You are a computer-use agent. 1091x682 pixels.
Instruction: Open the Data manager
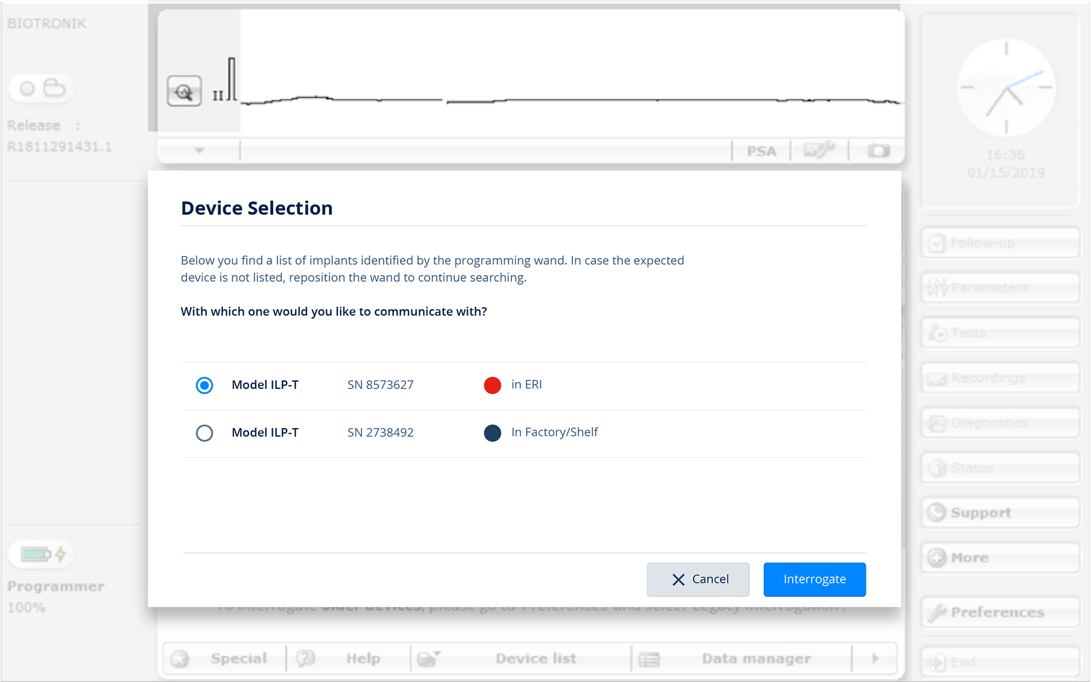tap(742, 659)
